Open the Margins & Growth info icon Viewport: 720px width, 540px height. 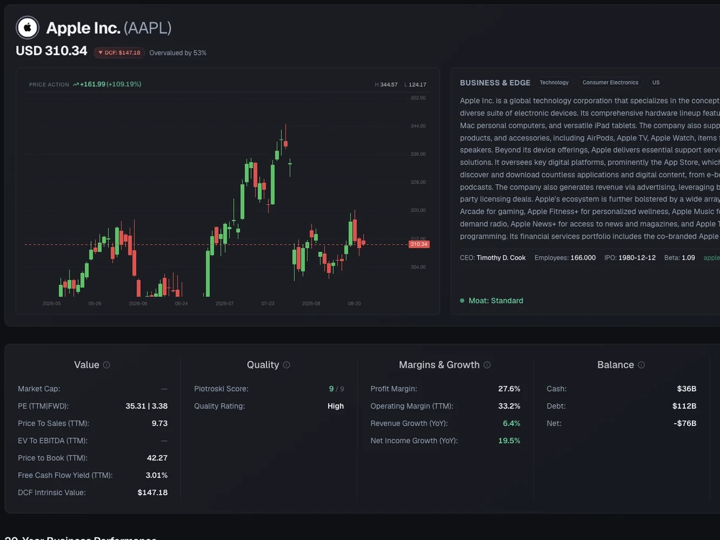coord(487,365)
